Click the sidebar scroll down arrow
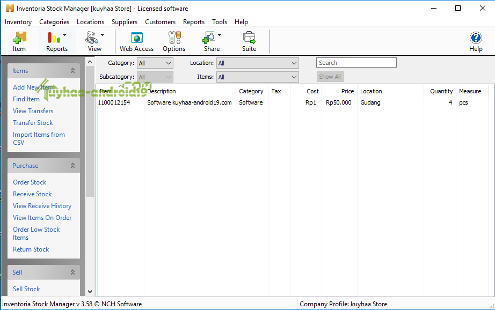This screenshot has width=495, height=310. tap(90, 292)
